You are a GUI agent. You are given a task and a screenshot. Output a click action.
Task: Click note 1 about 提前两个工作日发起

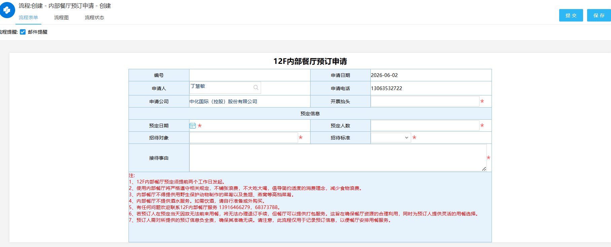pyautogui.click(x=177, y=182)
